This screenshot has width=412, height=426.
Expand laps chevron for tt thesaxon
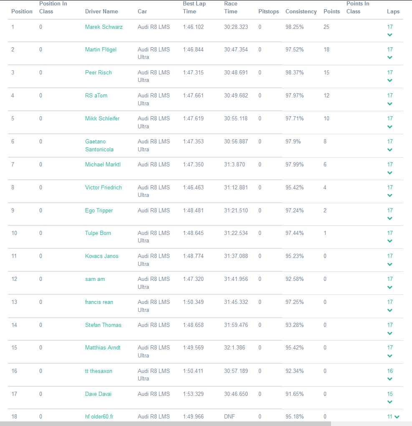click(390, 379)
